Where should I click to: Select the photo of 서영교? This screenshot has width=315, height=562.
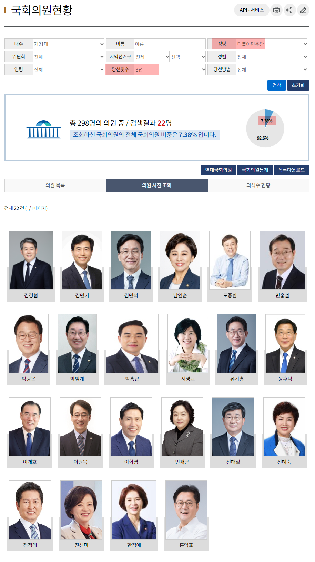(x=188, y=343)
